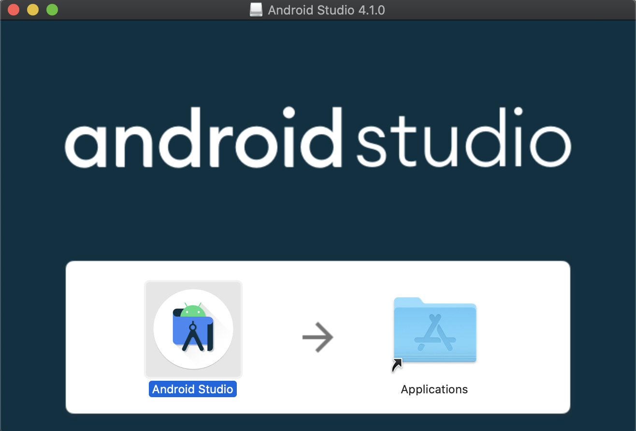Open the Applications folder shortcut
636x431 pixels.
[435, 330]
